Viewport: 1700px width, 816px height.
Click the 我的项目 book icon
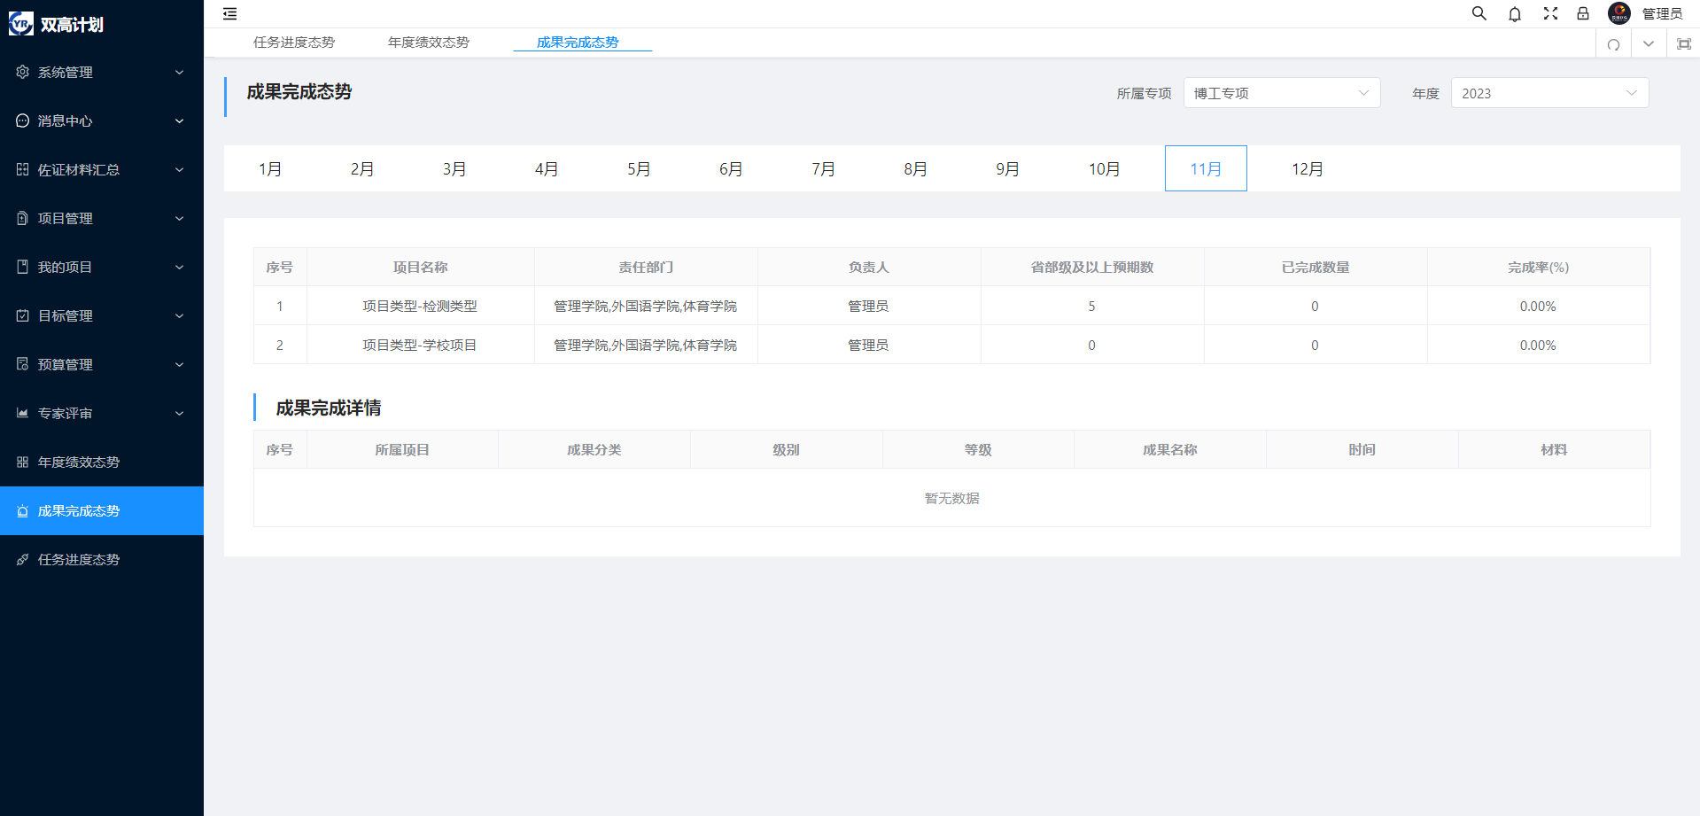coord(23,267)
